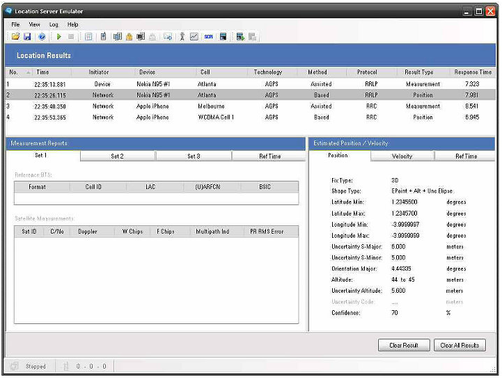Switch to the Set 2 tab

point(117,156)
